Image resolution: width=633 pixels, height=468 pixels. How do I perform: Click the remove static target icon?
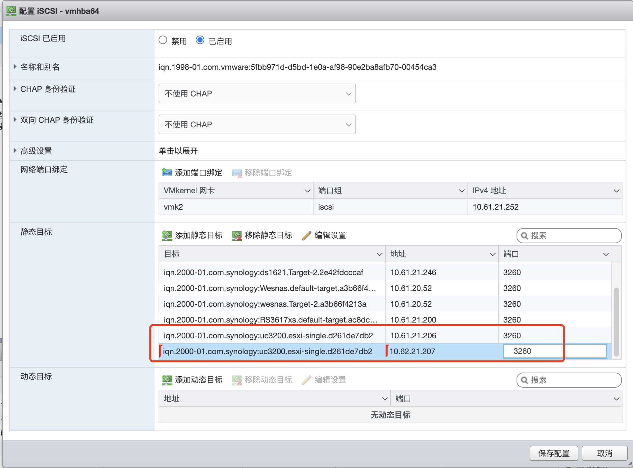coord(237,235)
